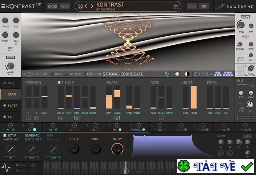Open the OSC 2 selector box
Viewport: 256px width, 175px height.
(x=245, y=17)
